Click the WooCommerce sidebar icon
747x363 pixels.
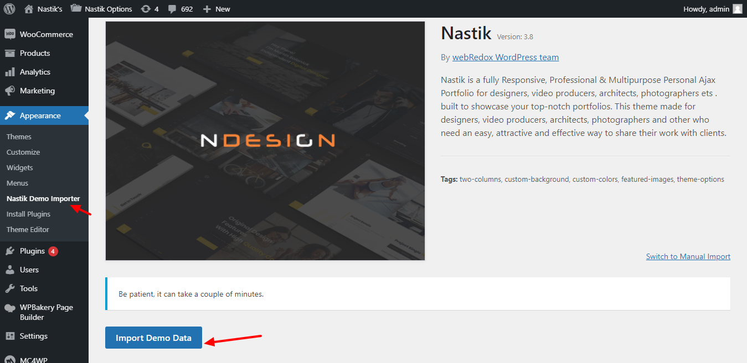click(9, 34)
